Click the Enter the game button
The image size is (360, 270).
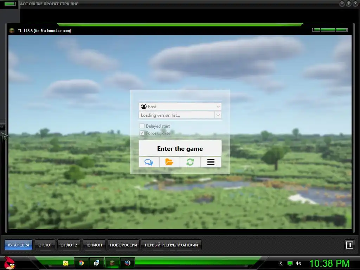point(180,148)
